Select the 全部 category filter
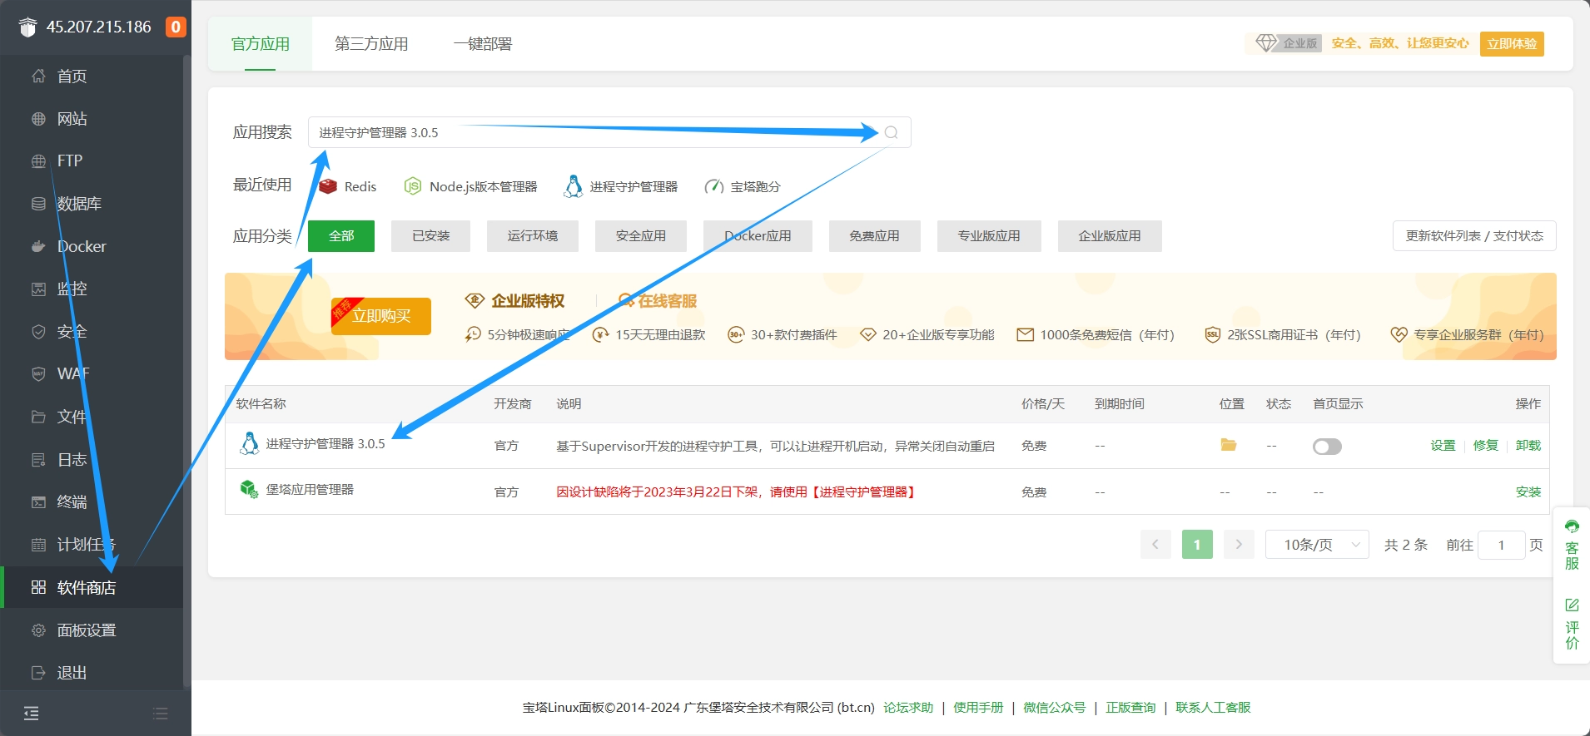 (x=341, y=236)
